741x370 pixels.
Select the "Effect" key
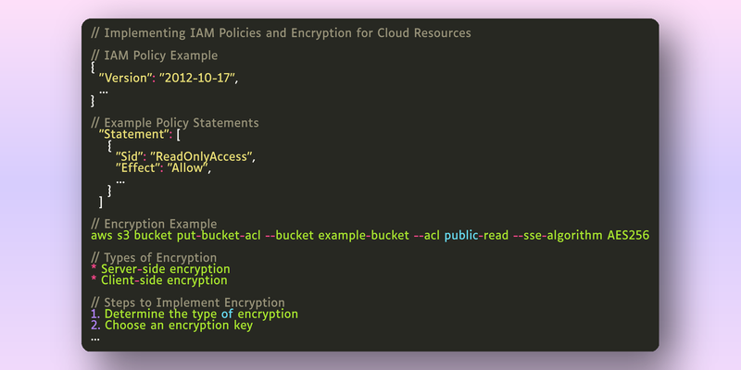pyautogui.click(x=137, y=168)
